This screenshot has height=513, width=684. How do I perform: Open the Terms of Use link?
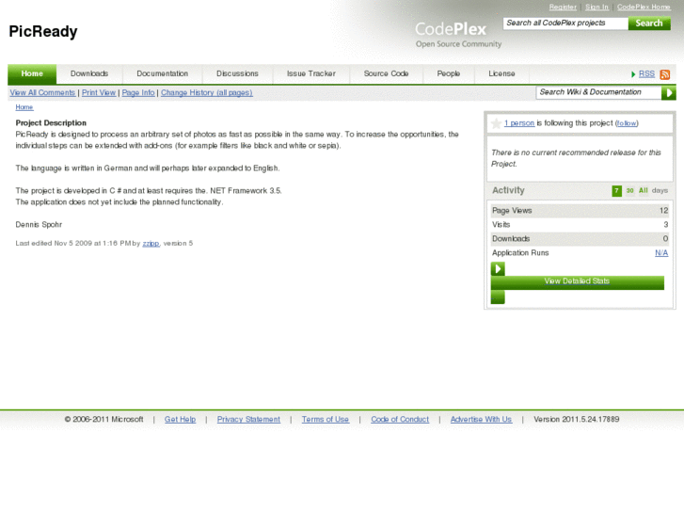click(326, 420)
